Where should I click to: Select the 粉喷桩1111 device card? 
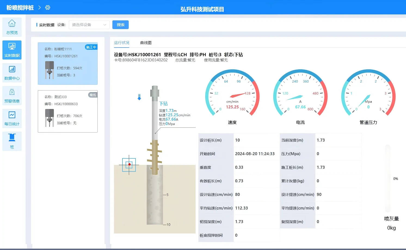tap(68, 64)
